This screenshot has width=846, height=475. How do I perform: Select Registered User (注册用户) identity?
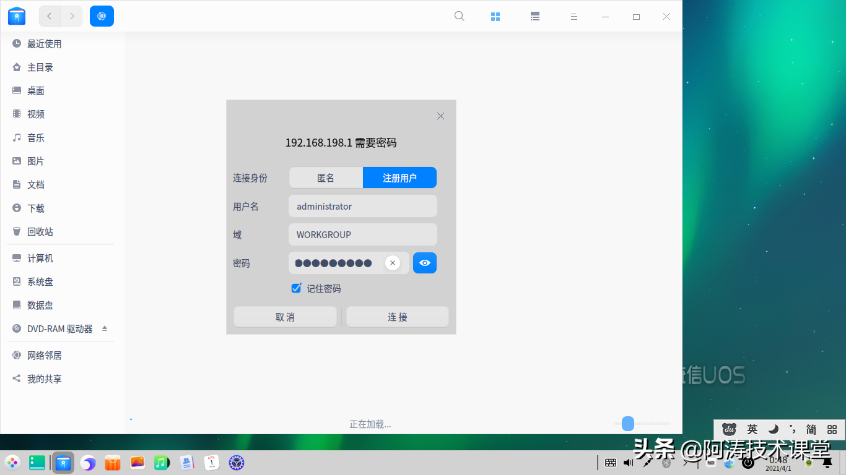[399, 178]
